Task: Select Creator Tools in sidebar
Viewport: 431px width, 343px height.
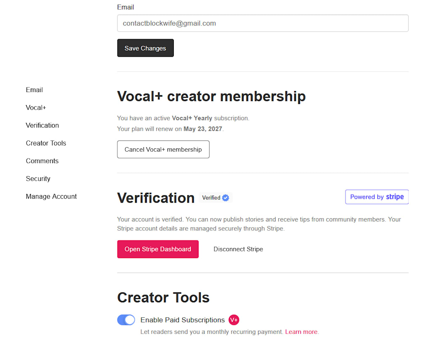Action: tap(46, 143)
